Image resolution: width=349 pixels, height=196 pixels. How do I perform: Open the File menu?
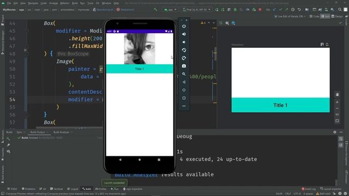tap(9, 3)
